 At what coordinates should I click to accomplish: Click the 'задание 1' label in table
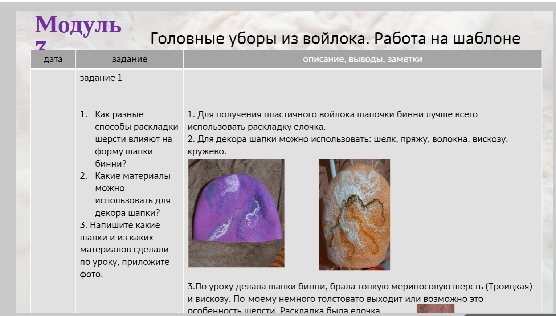tap(101, 78)
